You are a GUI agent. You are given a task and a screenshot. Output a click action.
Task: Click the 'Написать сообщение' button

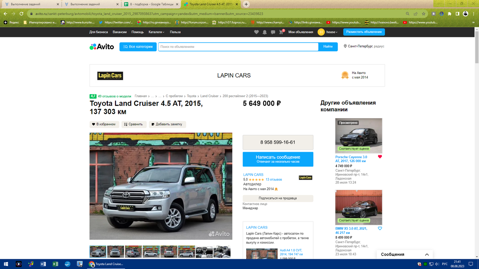(x=278, y=159)
